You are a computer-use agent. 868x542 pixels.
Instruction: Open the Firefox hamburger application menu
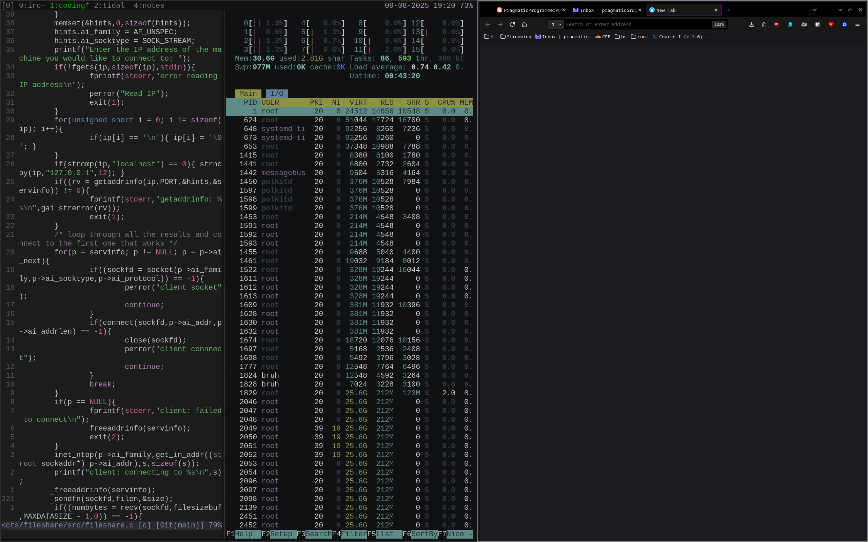pos(858,24)
